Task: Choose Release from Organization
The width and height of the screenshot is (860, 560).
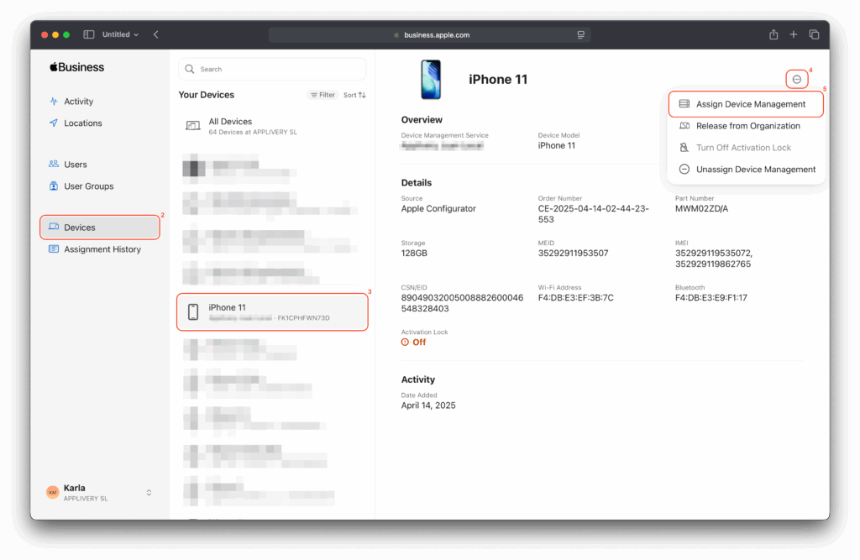Action: point(747,126)
